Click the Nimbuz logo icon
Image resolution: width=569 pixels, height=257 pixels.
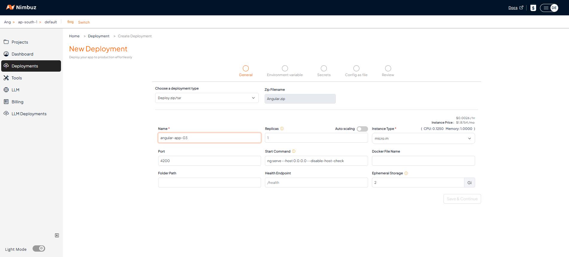coord(10,7)
